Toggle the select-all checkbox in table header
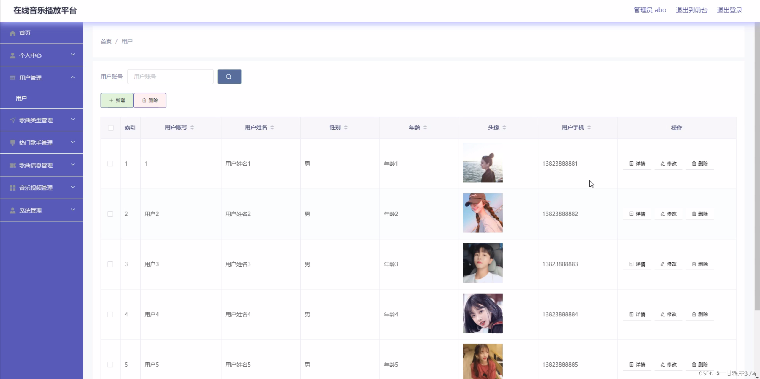Screen dimensions: 760x379 point(110,128)
